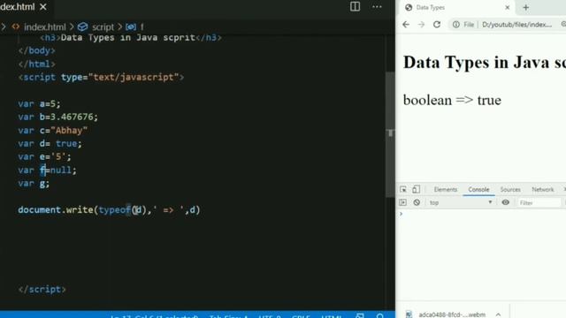Open the top JavaScript context dropdown

pos(461,202)
